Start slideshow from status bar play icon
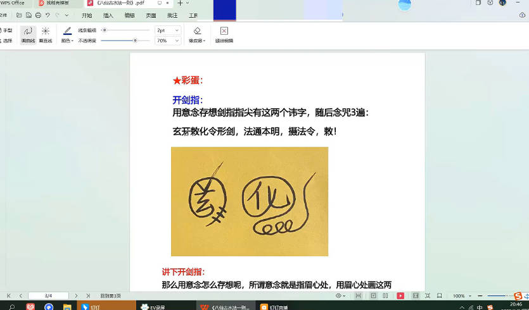 pos(400,295)
